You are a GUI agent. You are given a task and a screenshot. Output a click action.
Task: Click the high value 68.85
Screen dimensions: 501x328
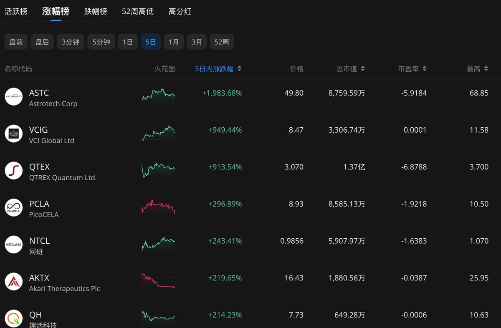479,93
